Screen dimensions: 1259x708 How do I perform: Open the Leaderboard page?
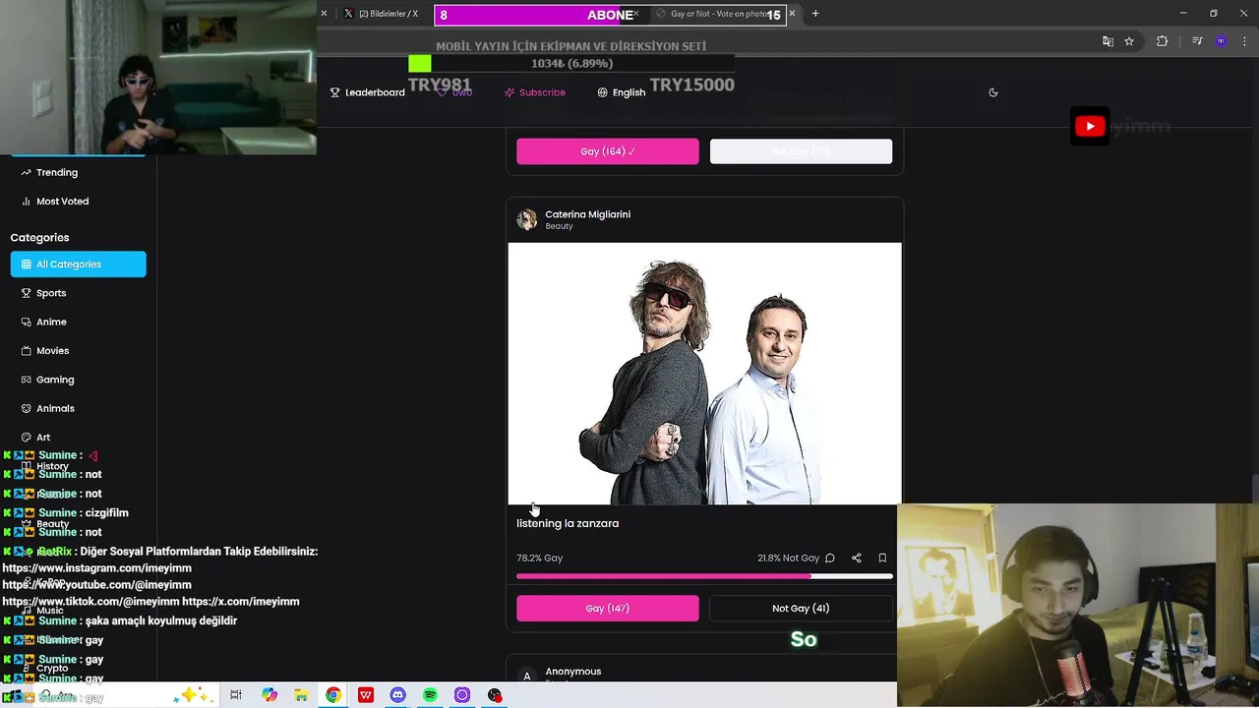pos(367,92)
